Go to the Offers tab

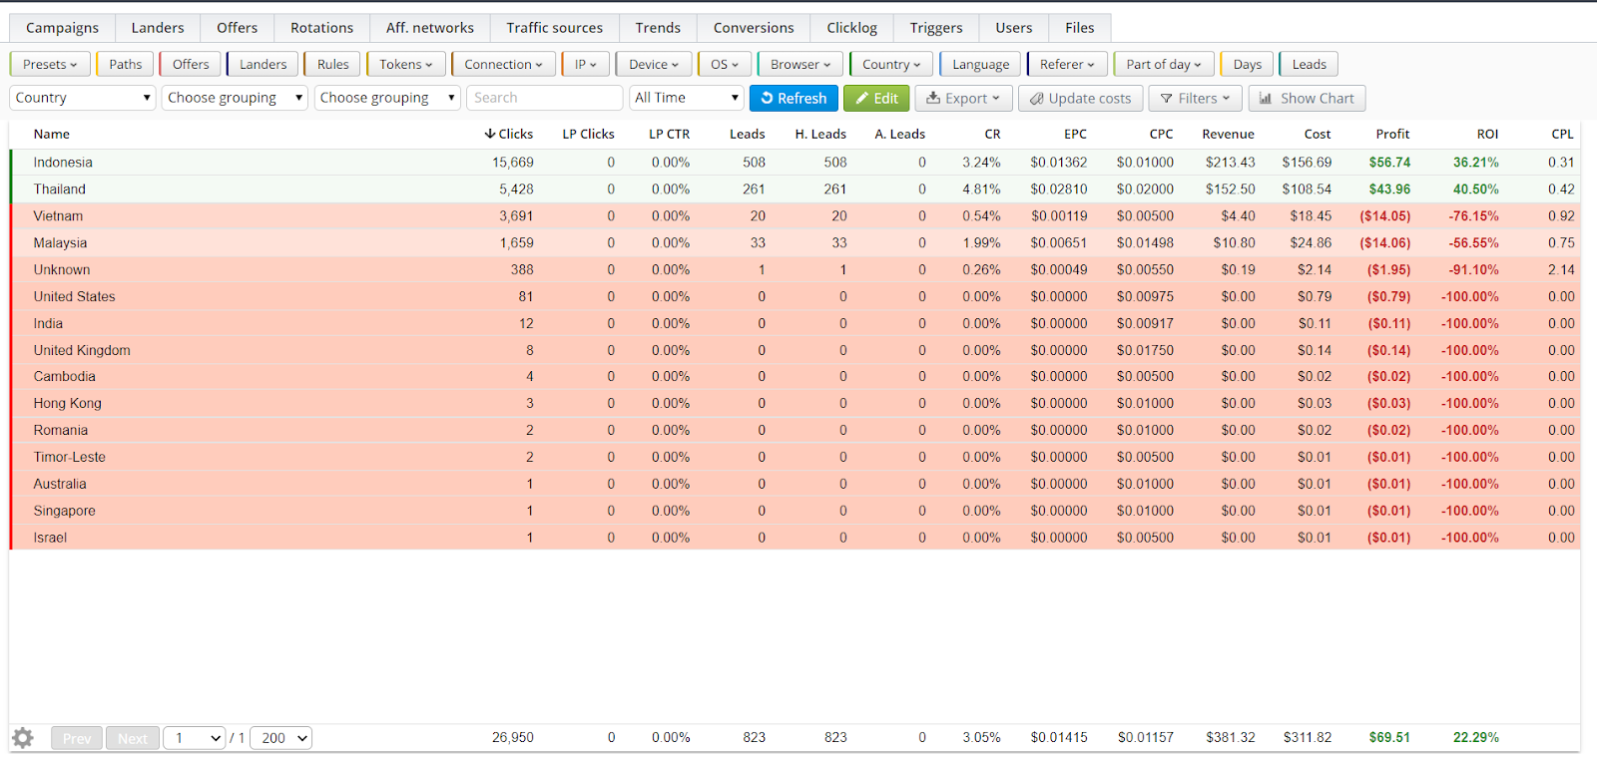click(237, 28)
